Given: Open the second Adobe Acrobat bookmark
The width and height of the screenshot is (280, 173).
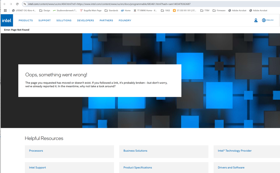Looking at the screenshot, I should (258, 11).
